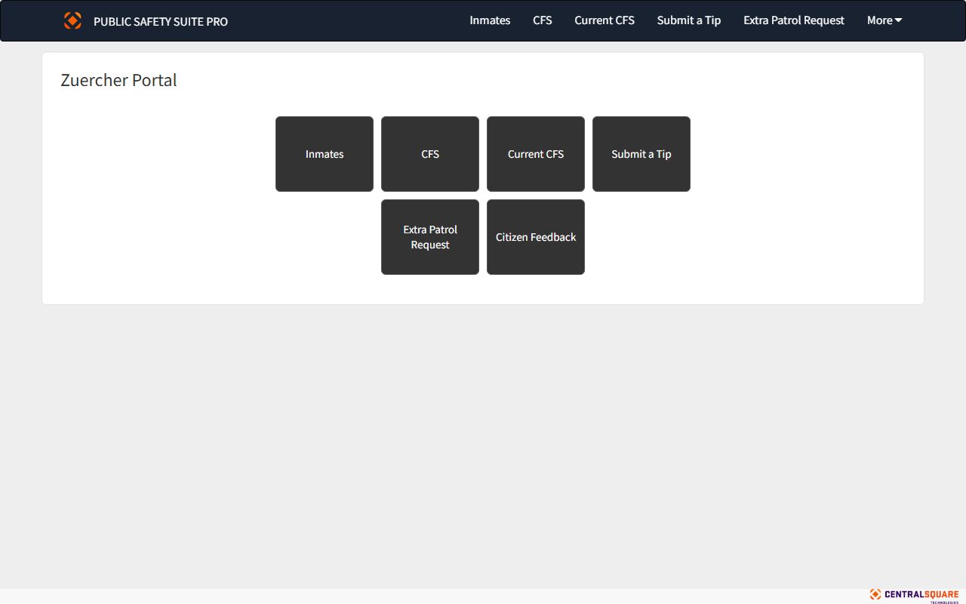Open the Inmates tile

(325, 154)
